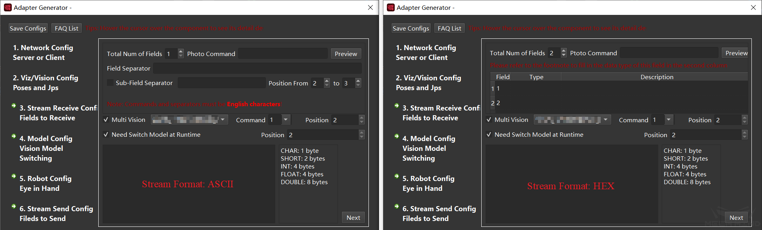Open Robot Config step in right window
The image size is (762, 230).
pyautogui.click(x=428, y=183)
